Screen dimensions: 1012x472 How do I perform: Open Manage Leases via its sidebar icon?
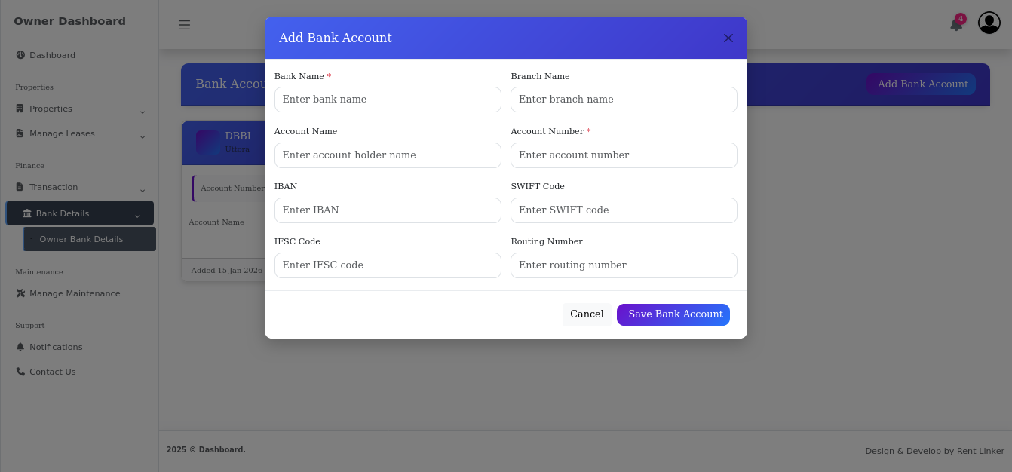point(20,133)
